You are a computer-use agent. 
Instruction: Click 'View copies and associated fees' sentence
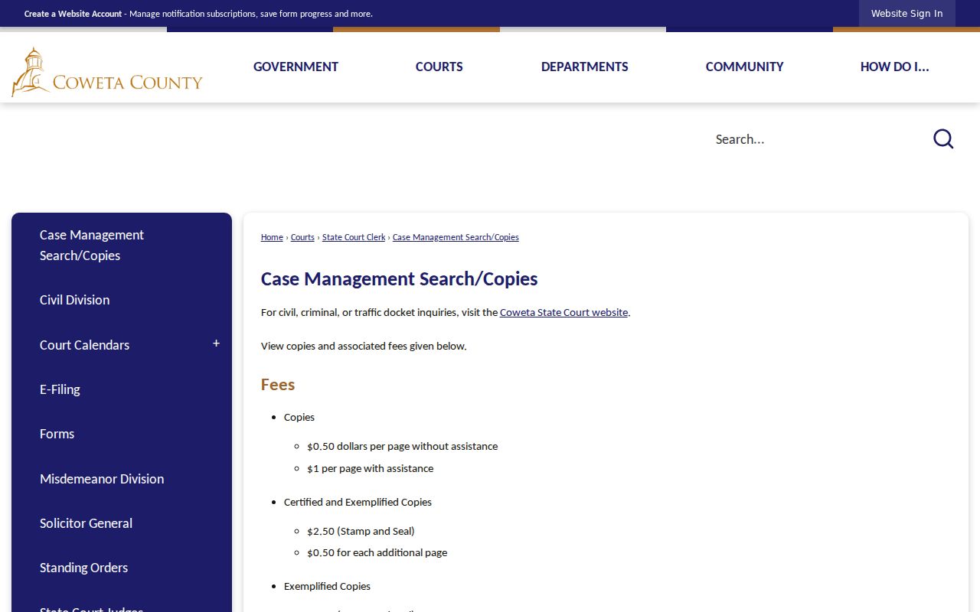pos(364,346)
